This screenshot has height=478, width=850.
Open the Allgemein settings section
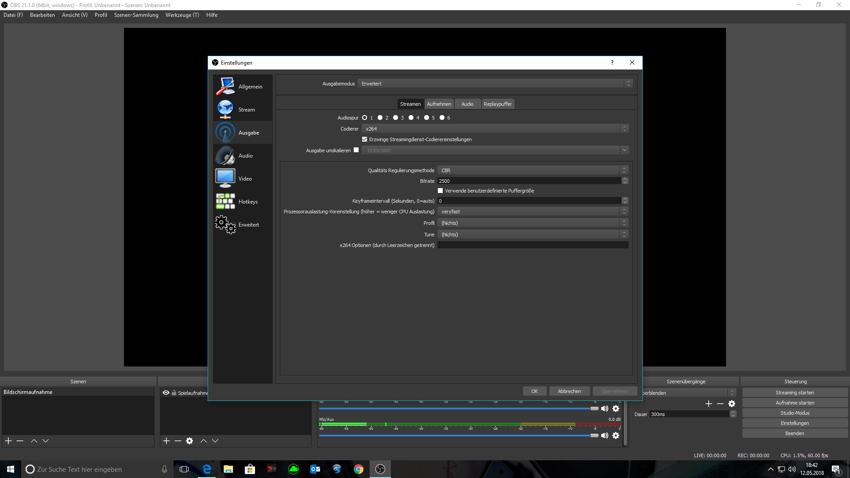242,87
